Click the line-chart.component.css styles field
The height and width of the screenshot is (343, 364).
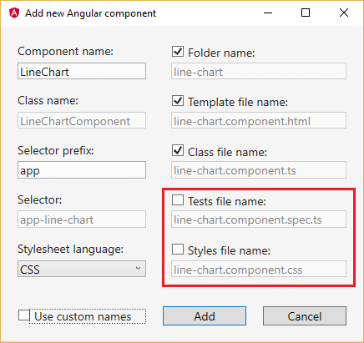point(259,269)
